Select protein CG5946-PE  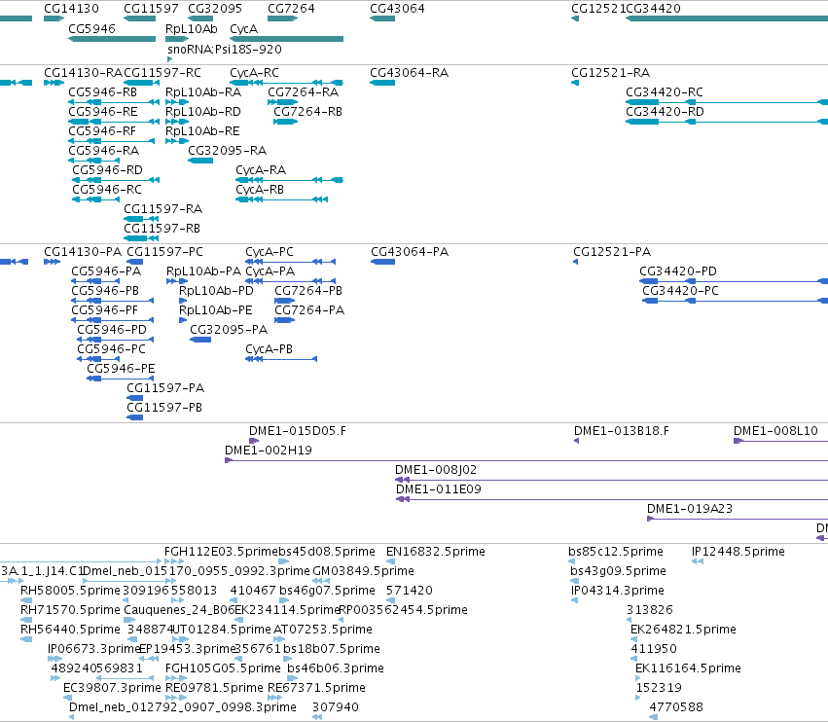[121, 368]
